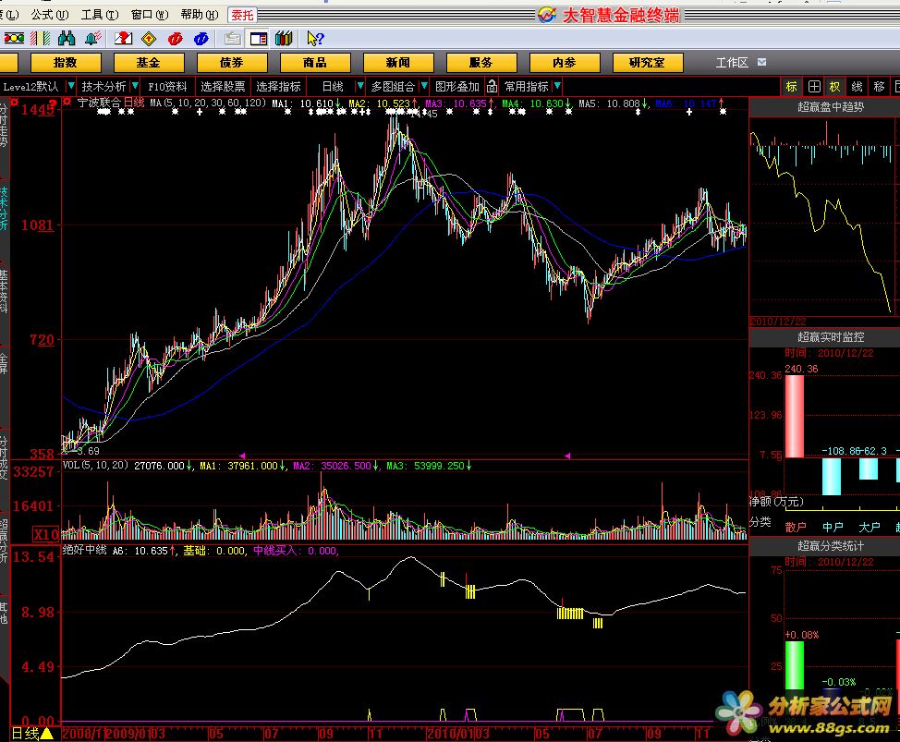The image size is (900, 742).
Task: Toggle the 标 marker button
Action: tap(792, 87)
